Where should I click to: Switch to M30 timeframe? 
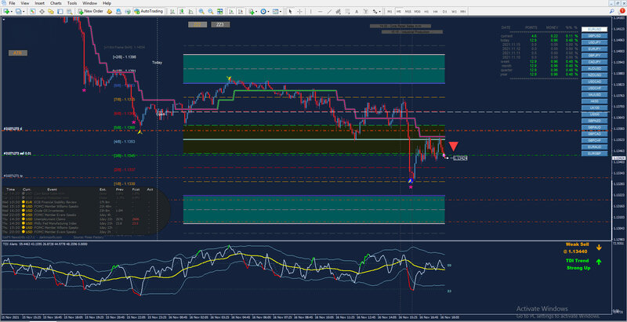pyautogui.click(x=418, y=12)
